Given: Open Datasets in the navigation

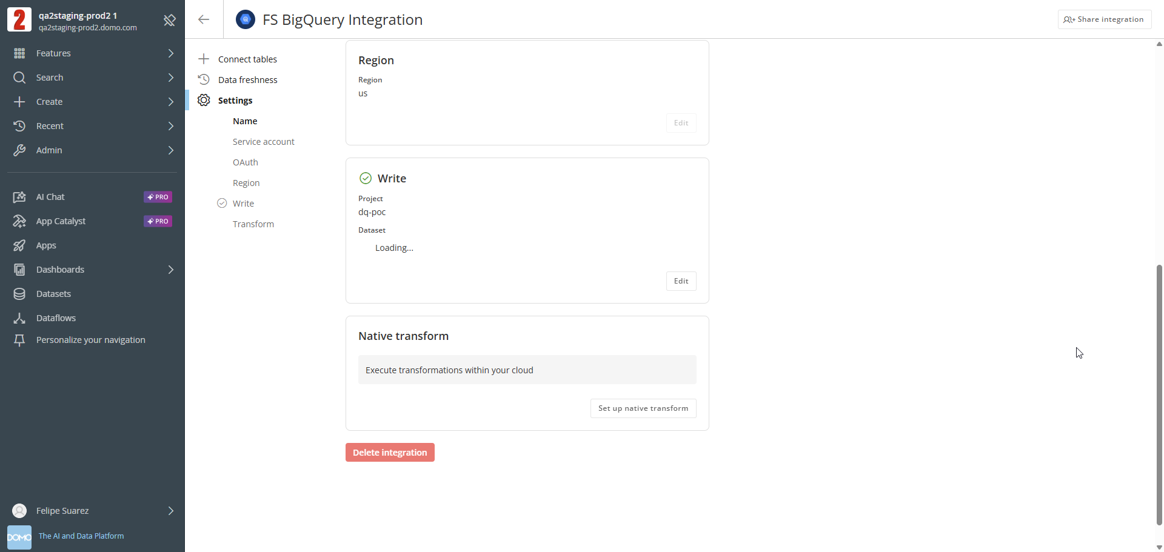Looking at the screenshot, I should click(x=53, y=294).
